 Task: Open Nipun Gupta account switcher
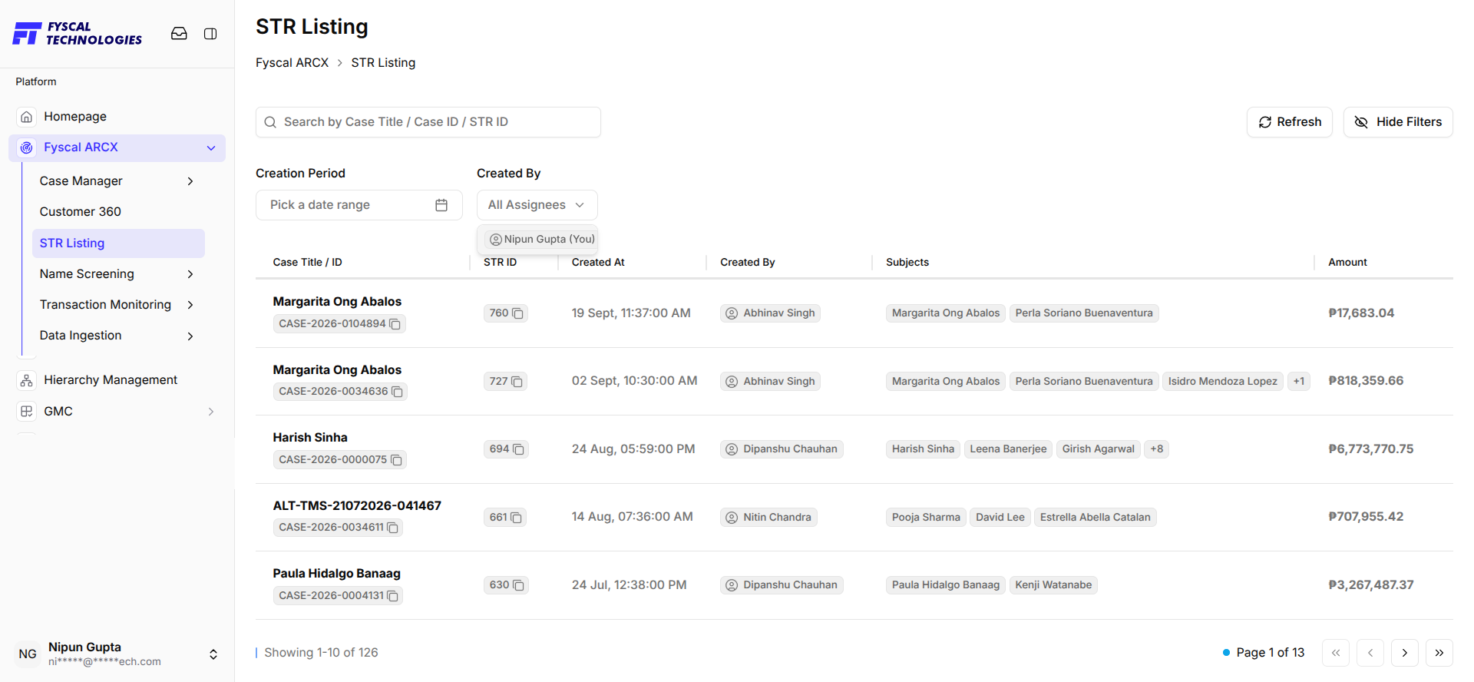(213, 654)
